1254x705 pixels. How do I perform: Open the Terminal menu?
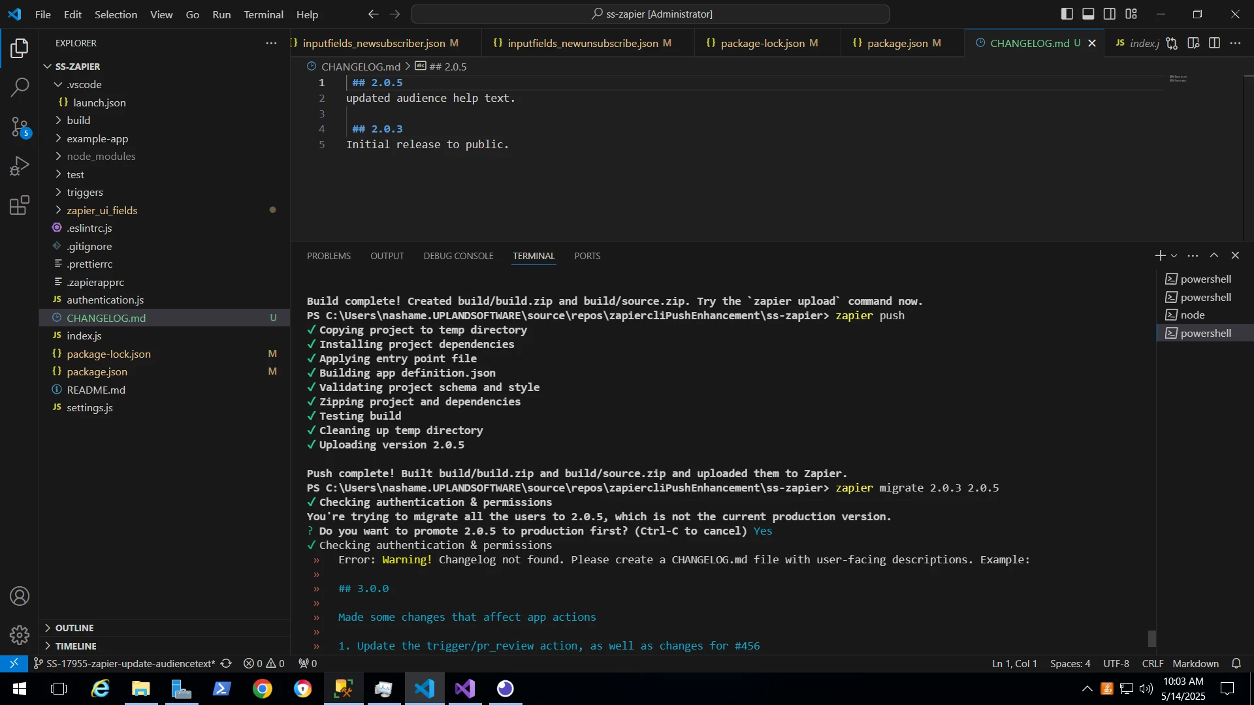click(263, 14)
